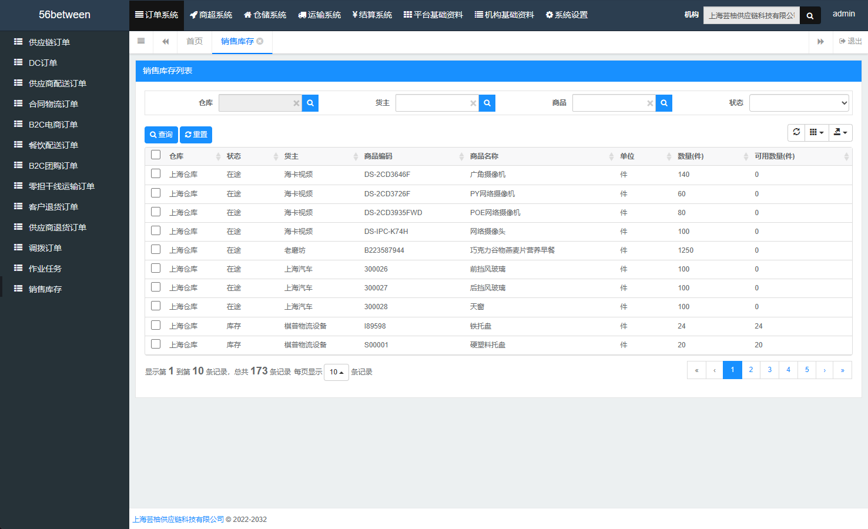Open the 商超系统 top menu
Image resolution: width=868 pixels, height=529 pixels.
(211, 15)
